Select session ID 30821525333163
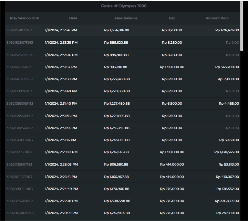 (x=19, y=55)
